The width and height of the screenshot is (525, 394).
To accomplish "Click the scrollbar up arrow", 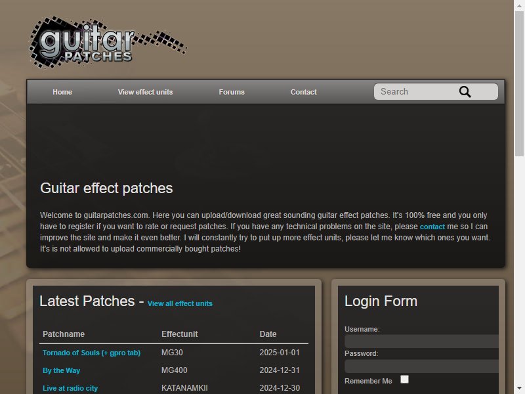I will (x=519, y=6).
